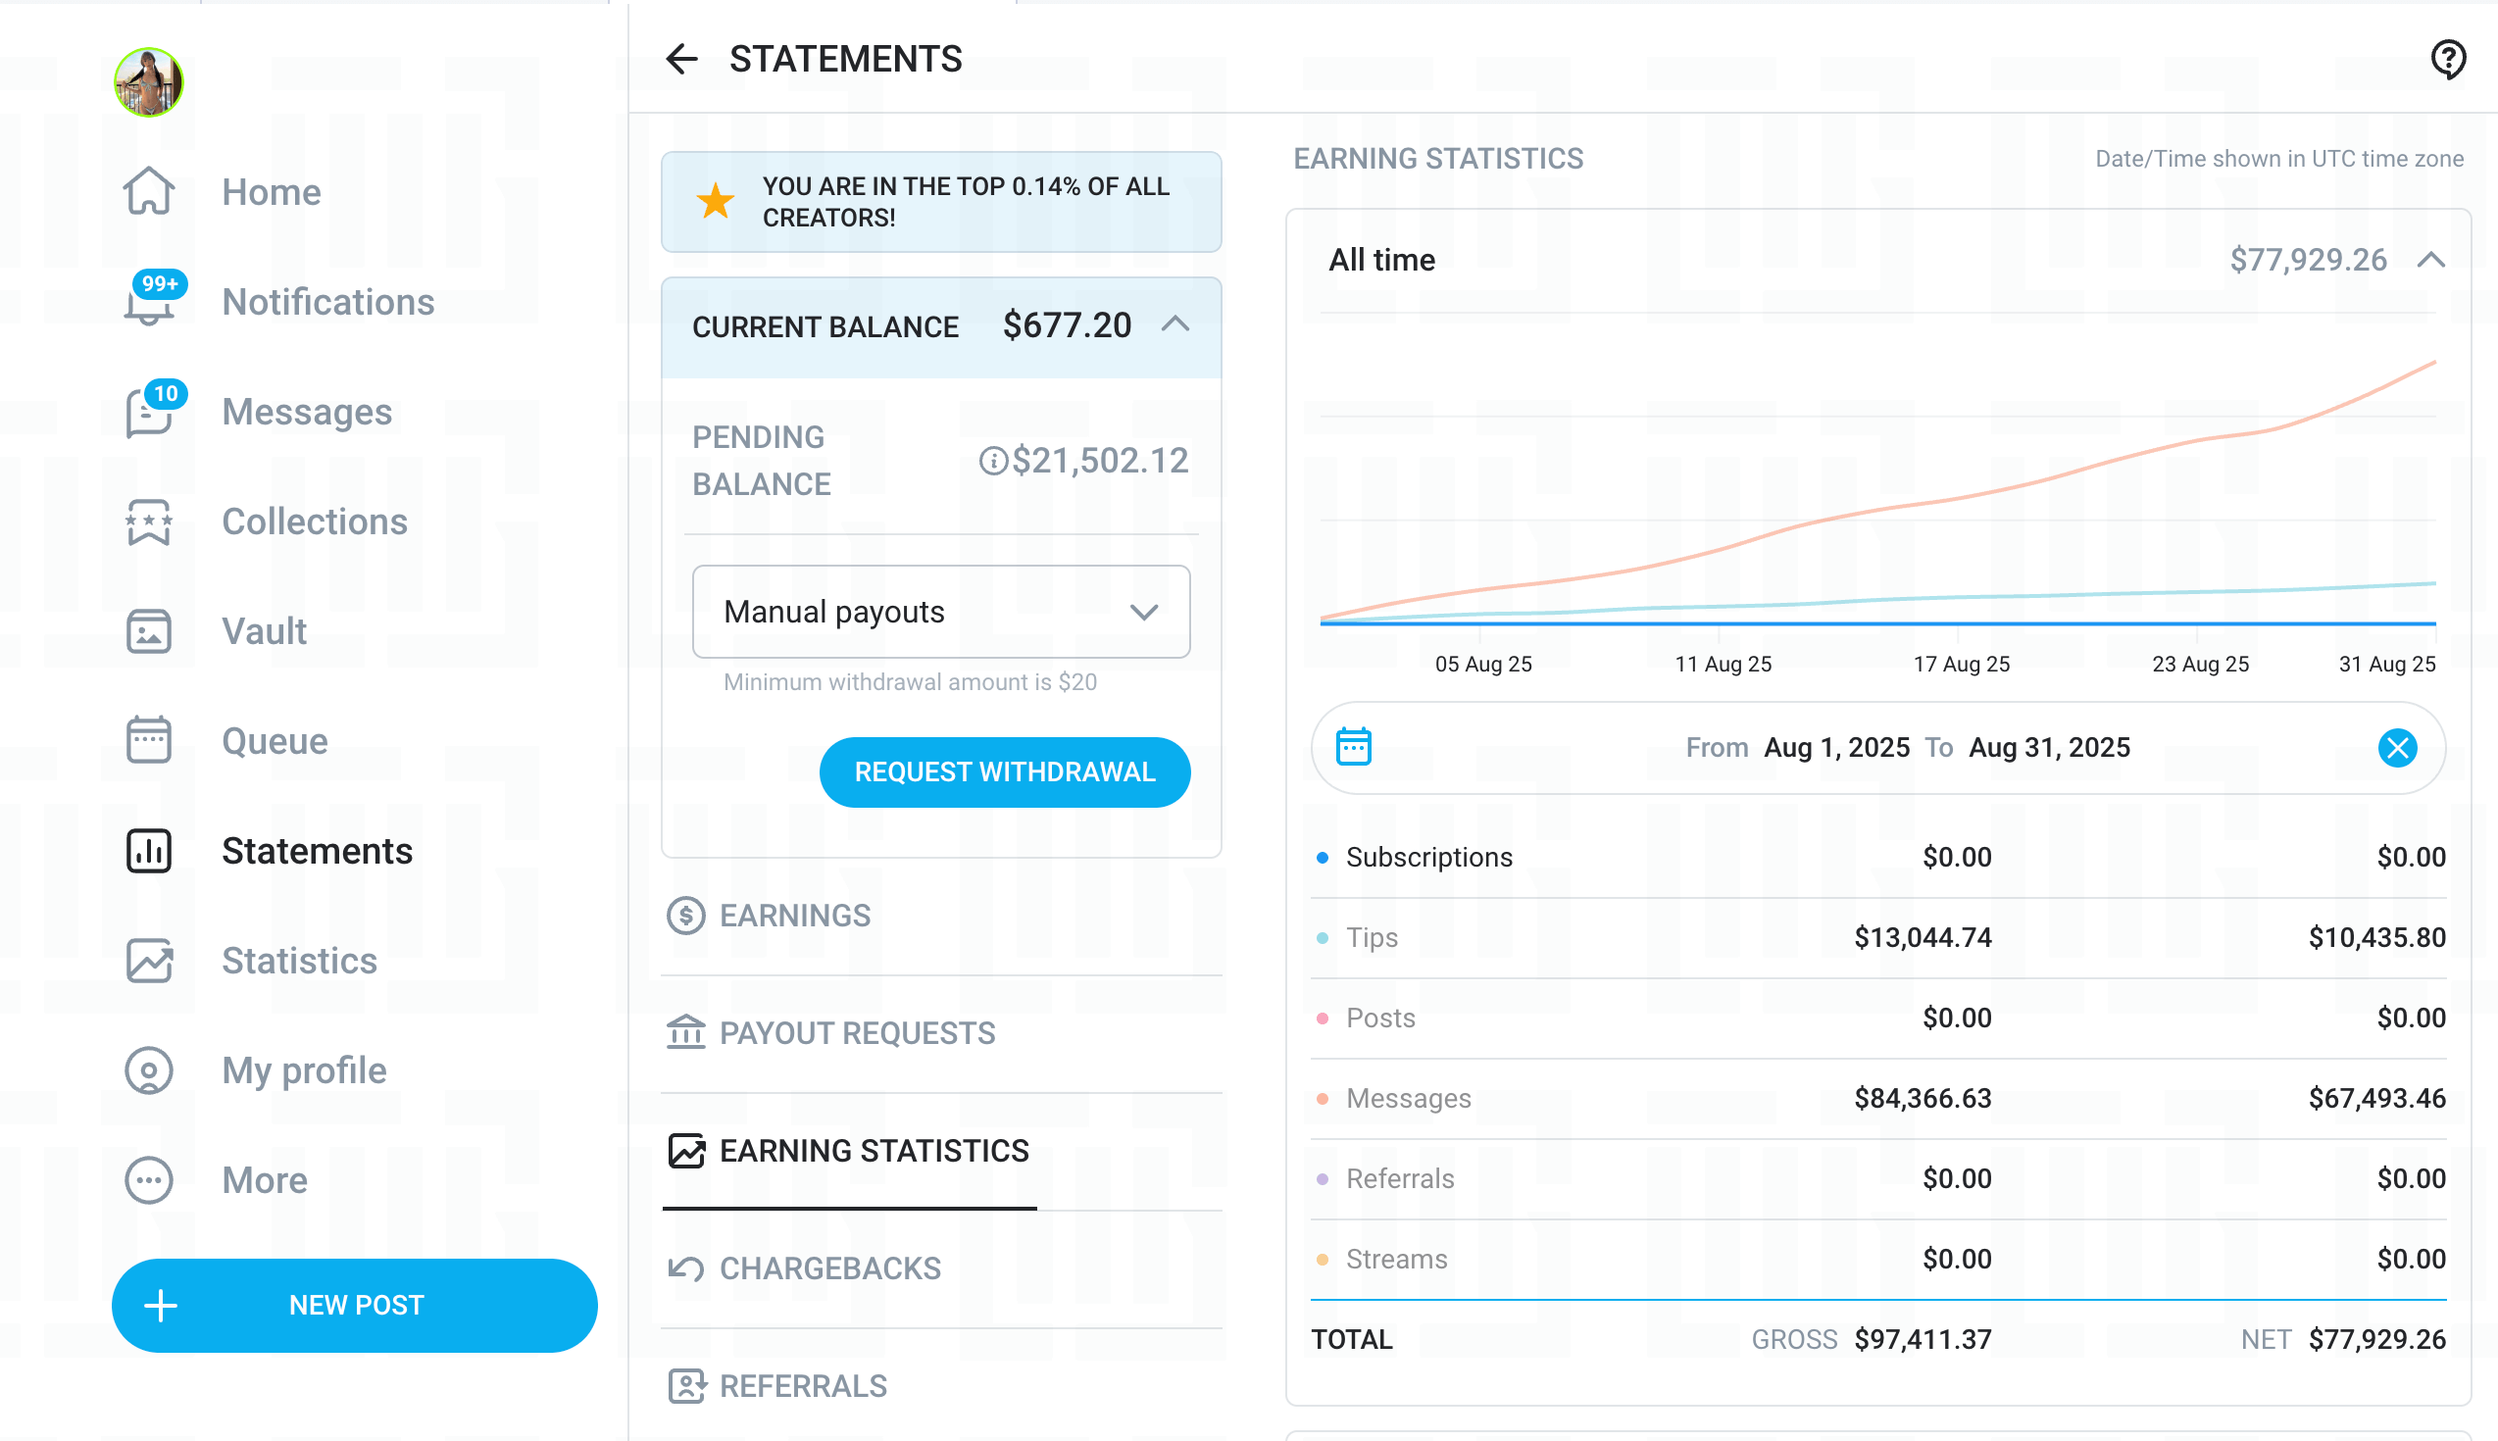
Task: Click the Collections bookmark icon
Action: [x=149, y=522]
